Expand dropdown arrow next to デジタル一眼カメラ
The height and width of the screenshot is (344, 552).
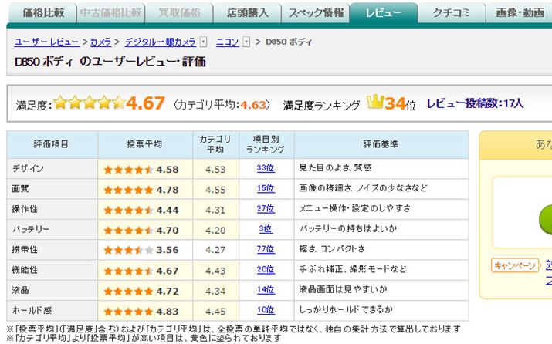203,42
